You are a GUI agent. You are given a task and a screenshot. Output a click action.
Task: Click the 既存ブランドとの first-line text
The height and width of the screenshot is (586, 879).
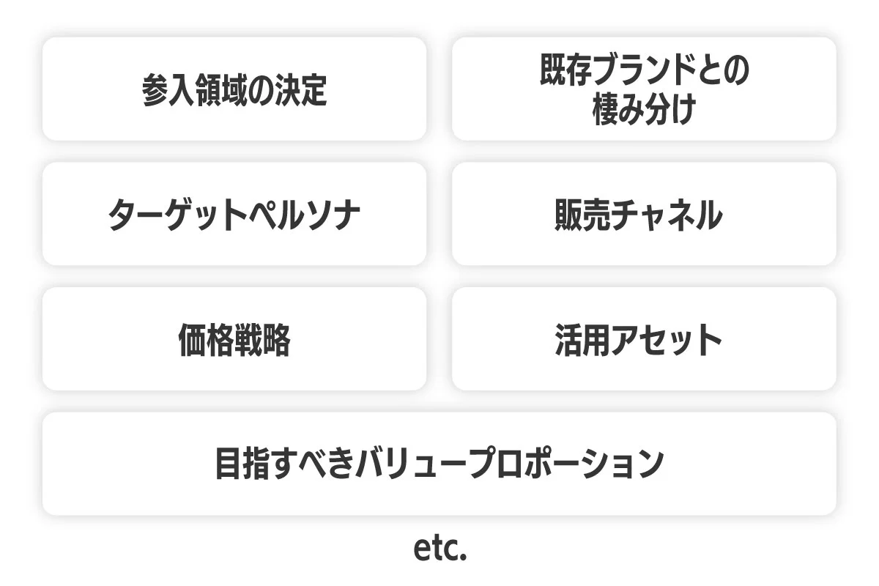pos(645,71)
